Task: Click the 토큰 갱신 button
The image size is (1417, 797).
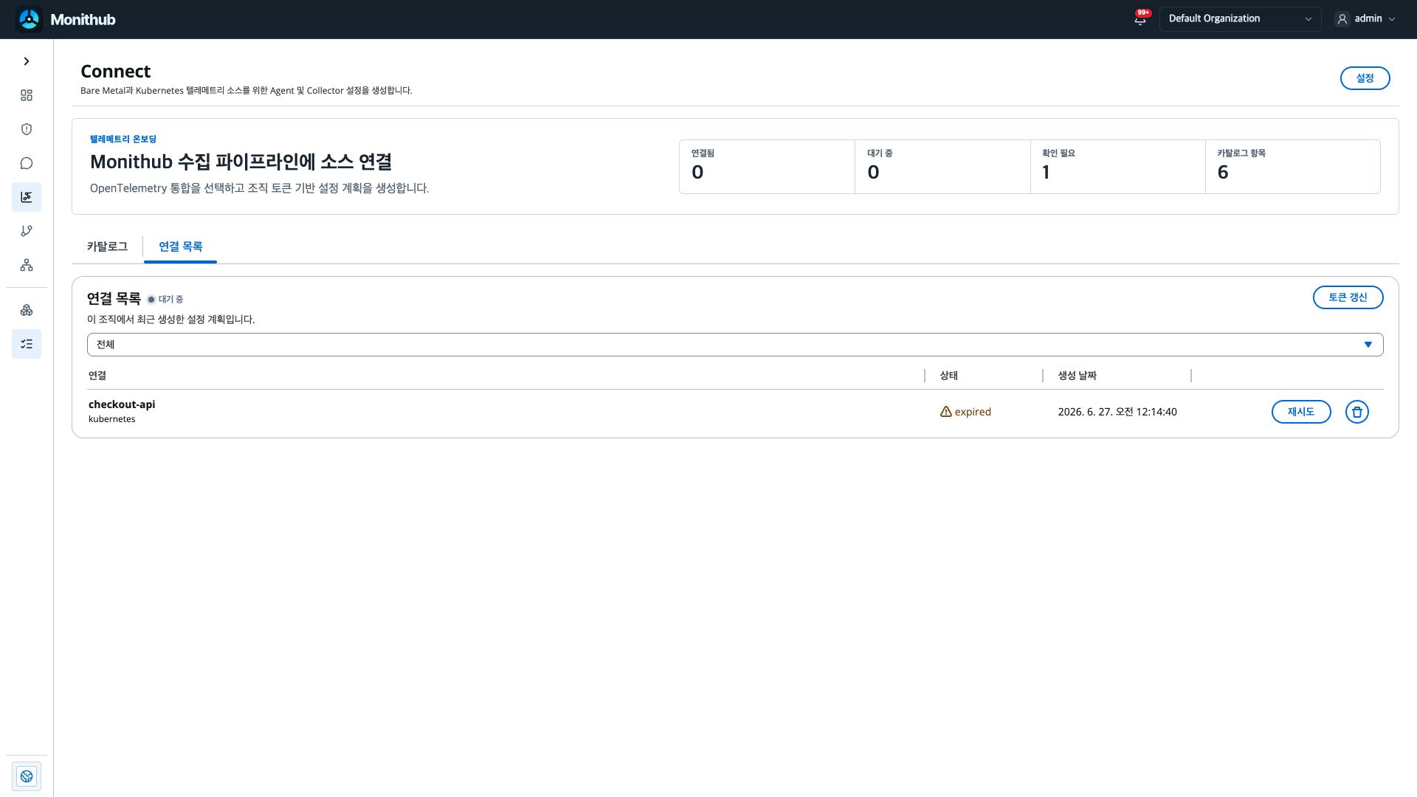Action: click(1348, 297)
